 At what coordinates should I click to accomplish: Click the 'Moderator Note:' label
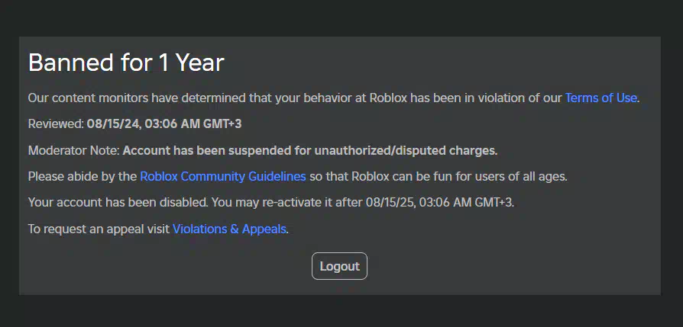click(73, 150)
